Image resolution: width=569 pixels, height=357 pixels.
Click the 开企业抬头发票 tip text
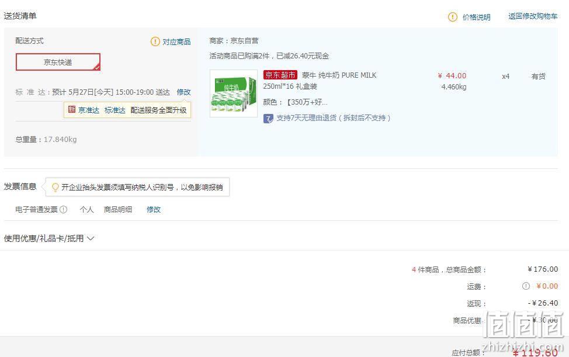pos(142,187)
